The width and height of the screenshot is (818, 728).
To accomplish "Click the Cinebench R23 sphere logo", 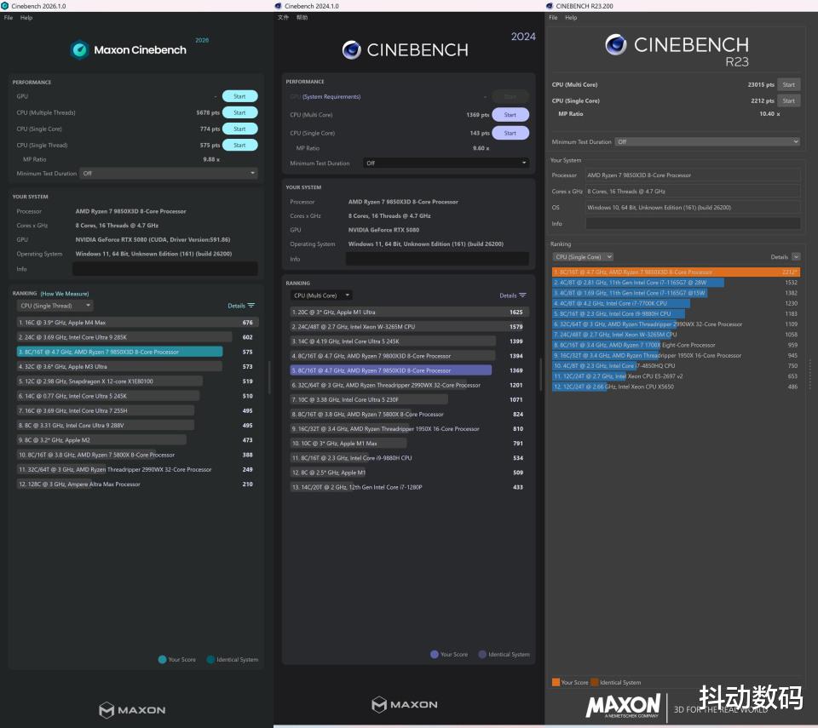I will click(x=616, y=45).
